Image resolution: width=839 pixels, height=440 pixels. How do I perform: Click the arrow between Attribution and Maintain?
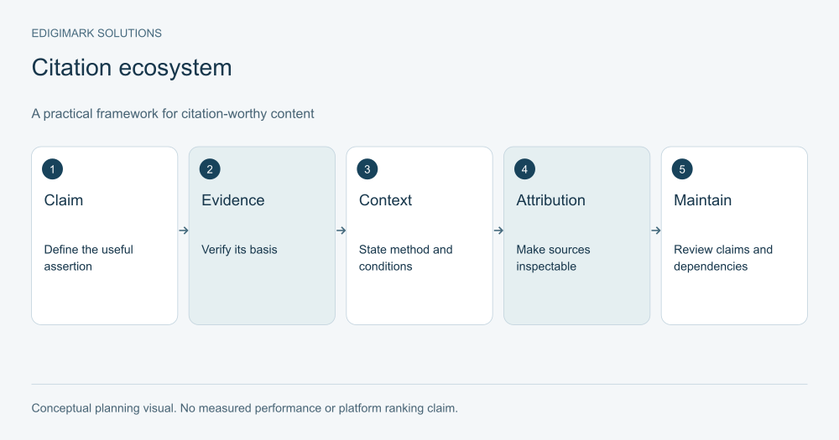pos(656,230)
